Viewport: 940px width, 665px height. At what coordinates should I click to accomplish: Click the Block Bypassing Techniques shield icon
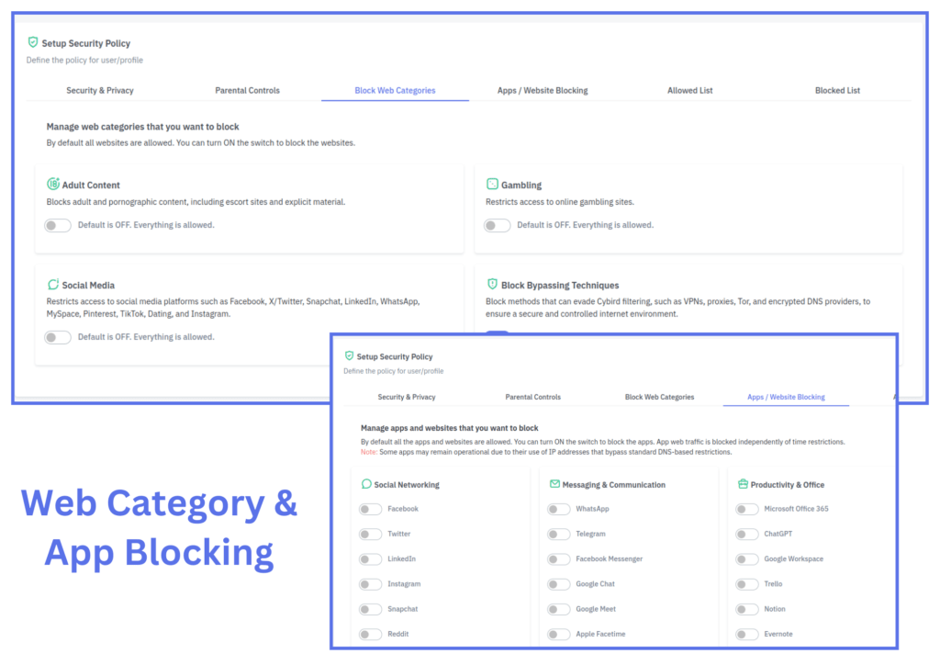tap(492, 285)
